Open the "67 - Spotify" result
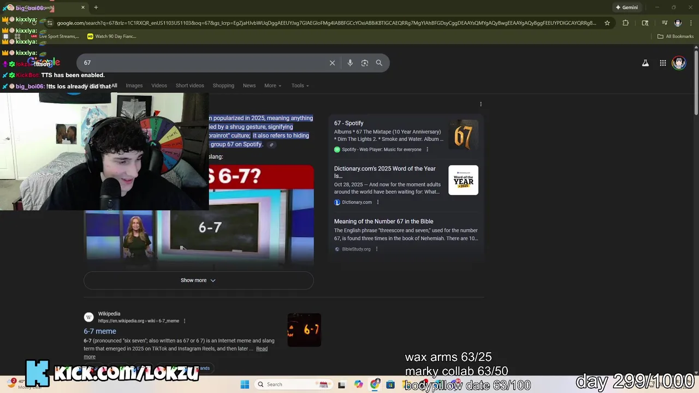 348,123
